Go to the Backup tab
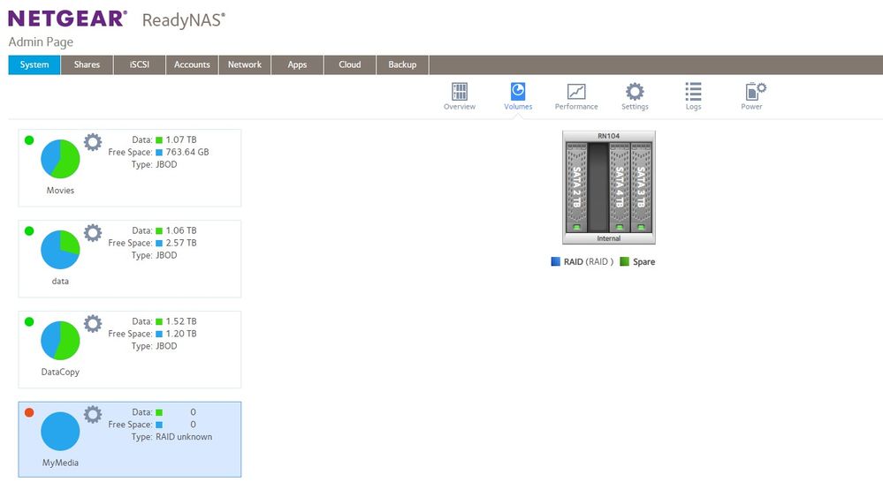 402,64
